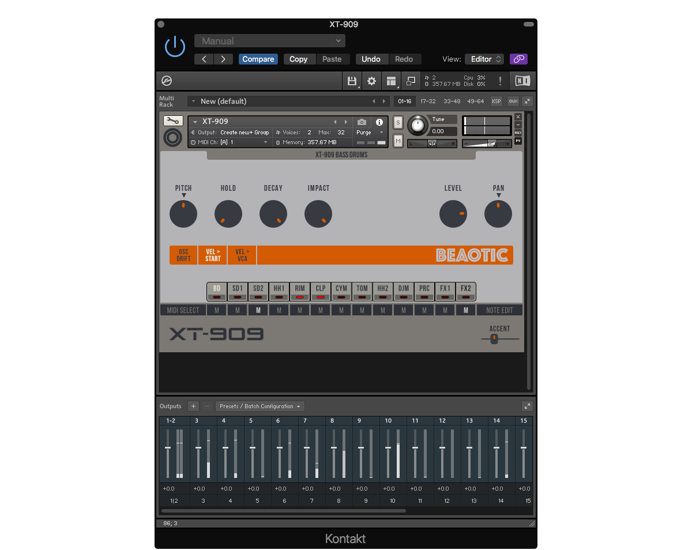This screenshot has height=550, width=692.
Task: Select the RIM drum tab
Action: click(x=299, y=291)
